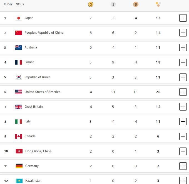189x184 pixels.
Task: Show details for Great Britain
Action: (183, 107)
